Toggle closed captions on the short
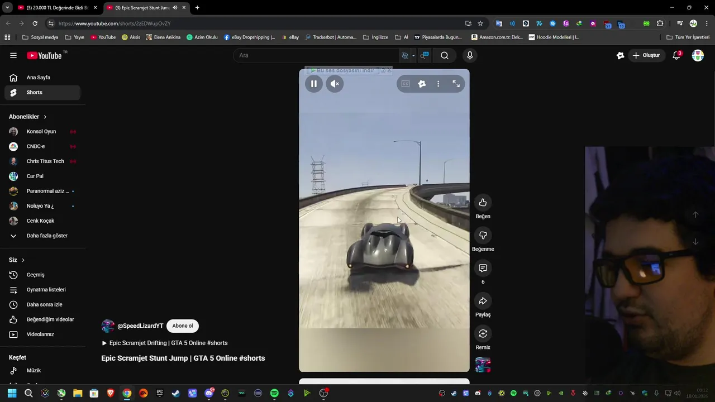The width and height of the screenshot is (715, 402). tap(406, 84)
